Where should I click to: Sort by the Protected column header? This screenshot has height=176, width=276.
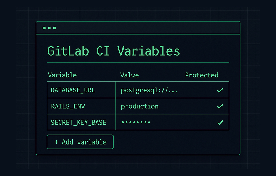pos(201,75)
